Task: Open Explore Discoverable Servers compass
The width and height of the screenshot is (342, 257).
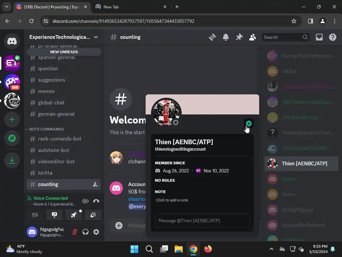Action: [x=12, y=138]
